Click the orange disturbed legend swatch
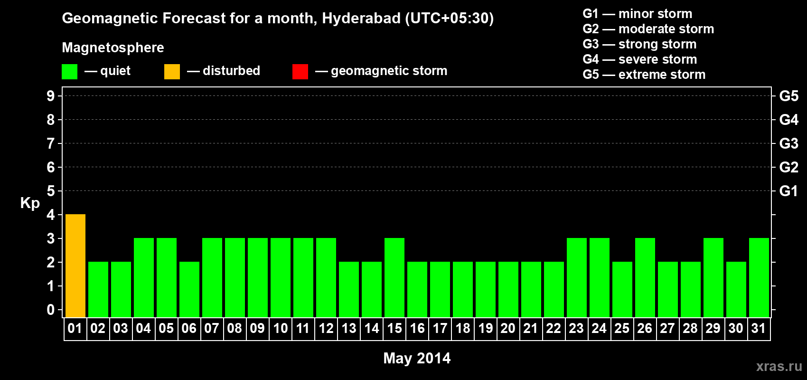Image resolution: width=807 pixels, height=380 pixels. point(172,72)
